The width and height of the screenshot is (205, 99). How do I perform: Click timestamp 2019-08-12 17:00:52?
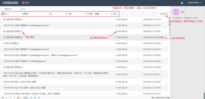point(152,31)
